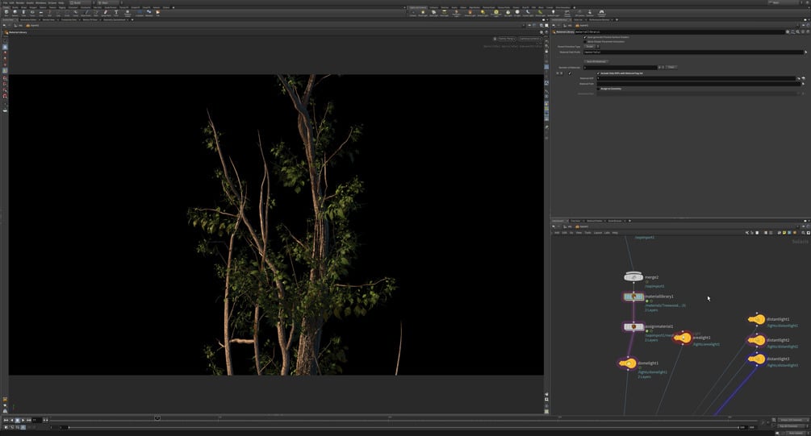
Task: Open the Windows menu
Action: click(40, 2)
